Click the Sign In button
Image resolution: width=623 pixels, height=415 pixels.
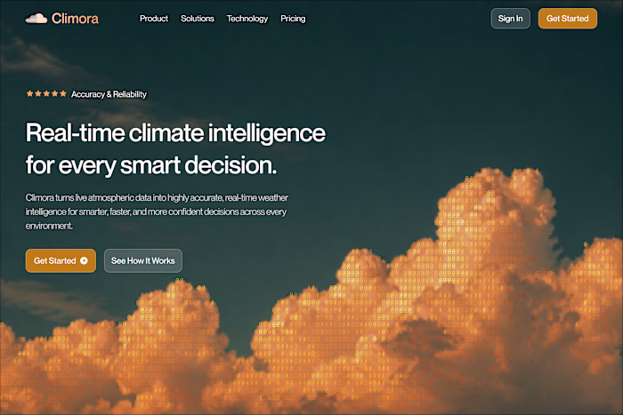tap(510, 19)
